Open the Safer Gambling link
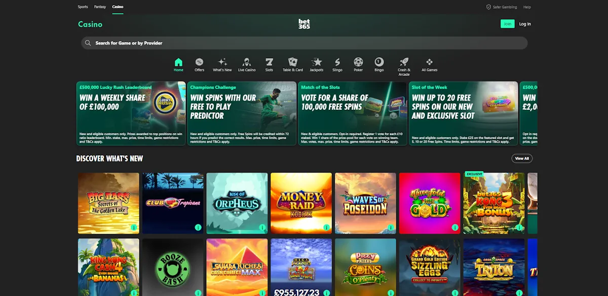 click(505, 7)
